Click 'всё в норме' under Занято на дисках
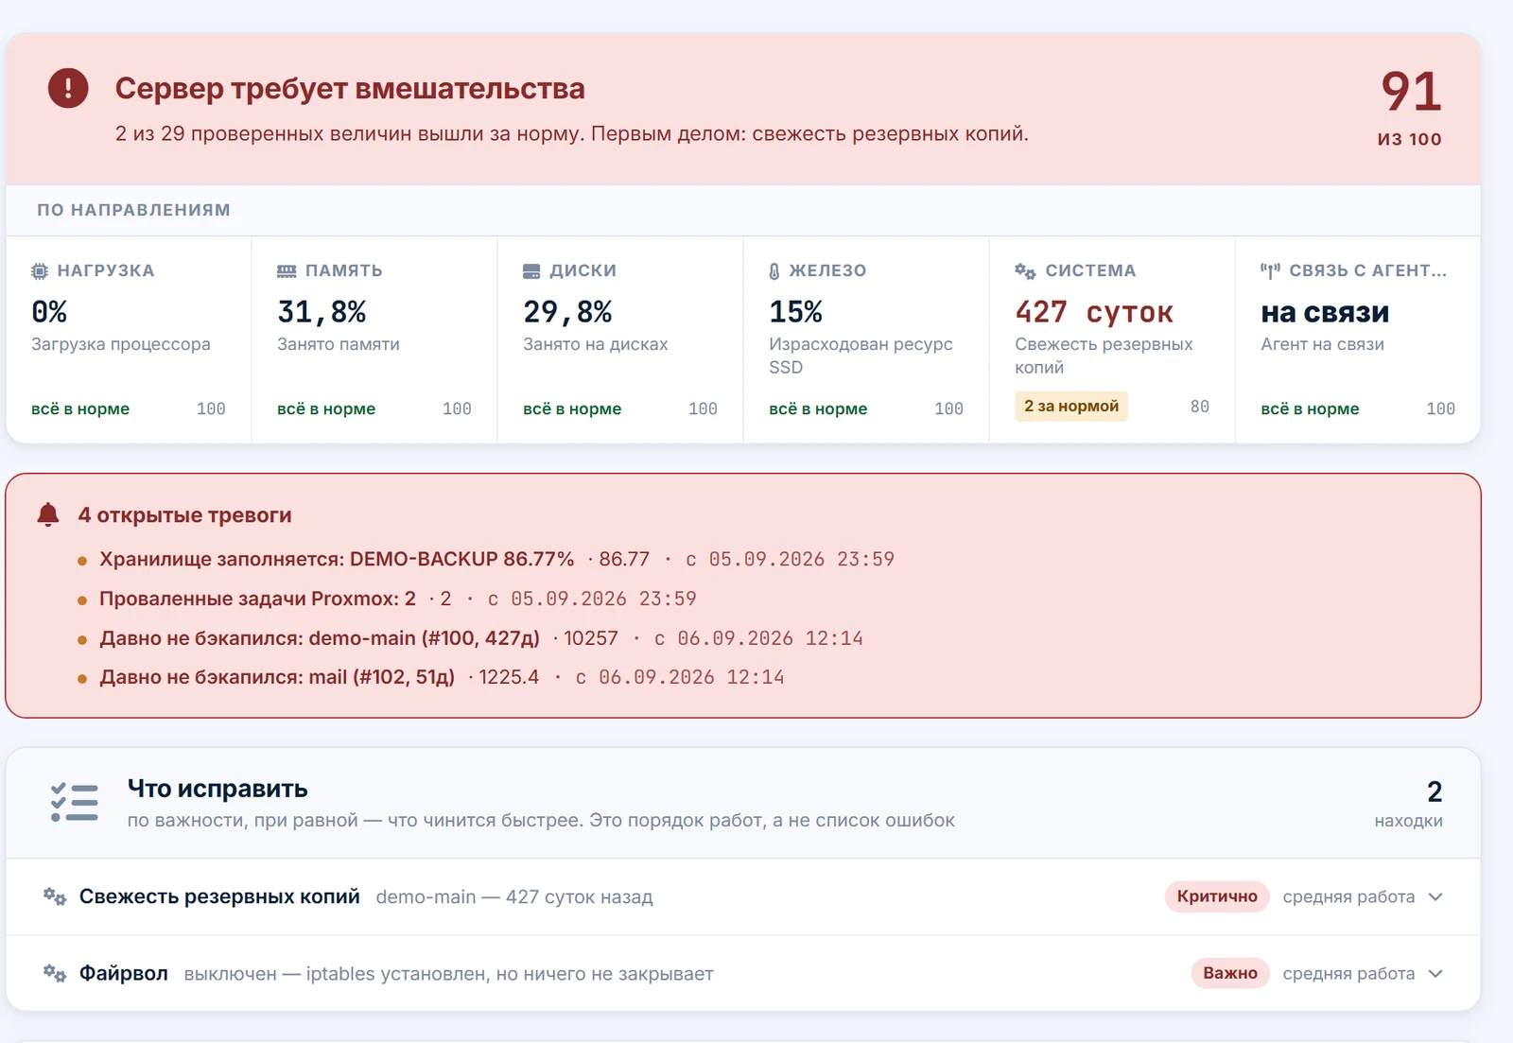 click(572, 409)
